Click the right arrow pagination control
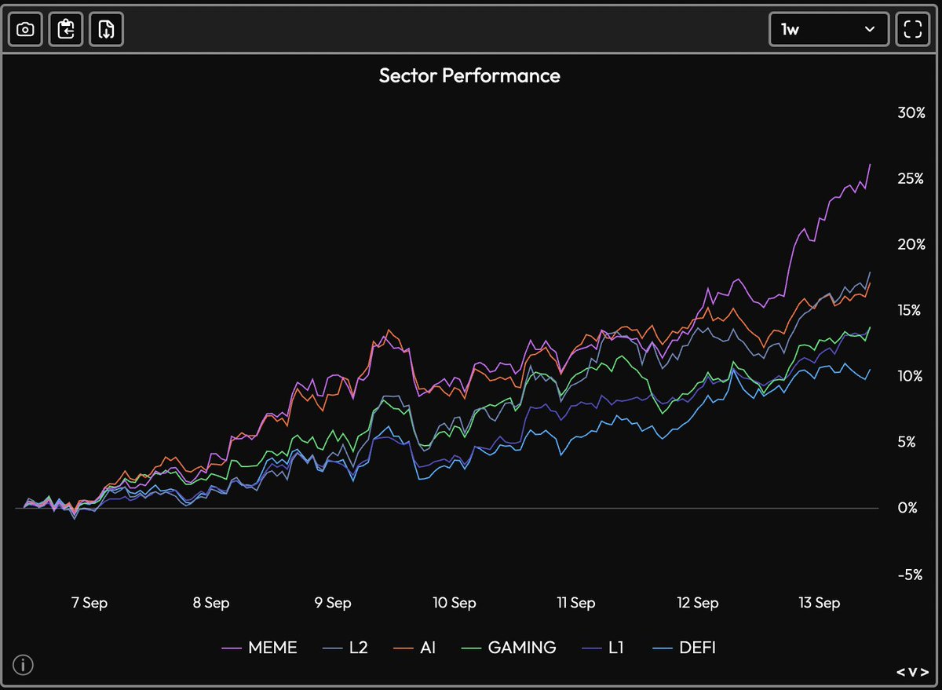The image size is (942, 690). 923,672
